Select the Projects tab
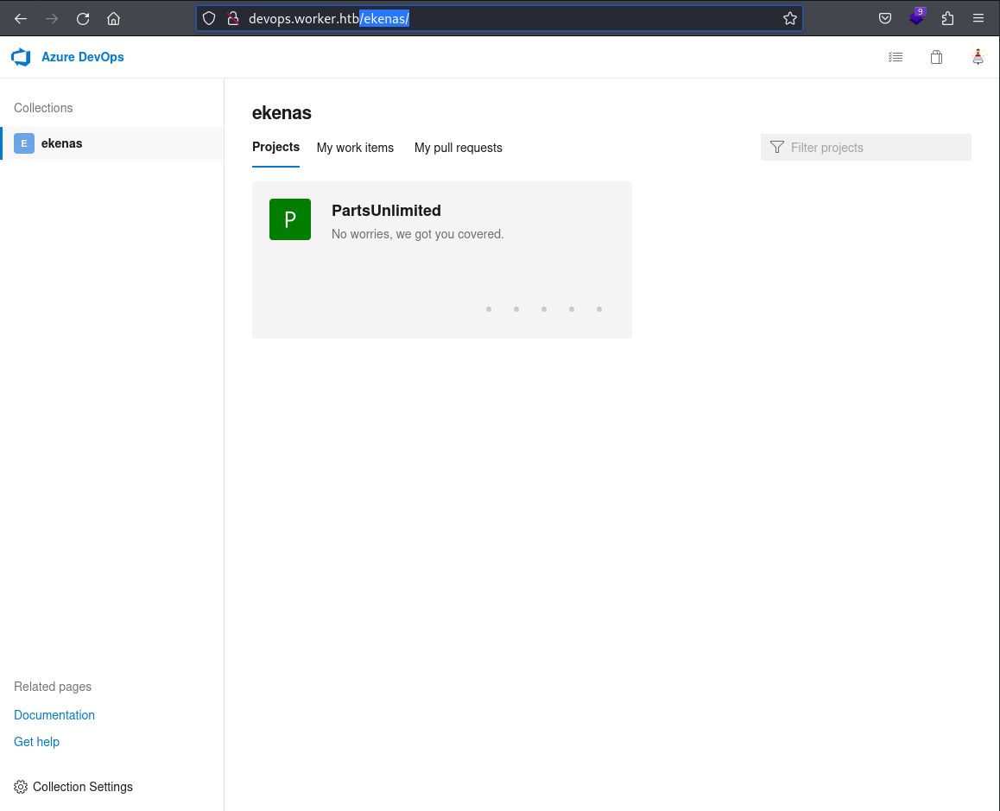This screenshot has height=811, width=1000. click(x=275, y=148)
